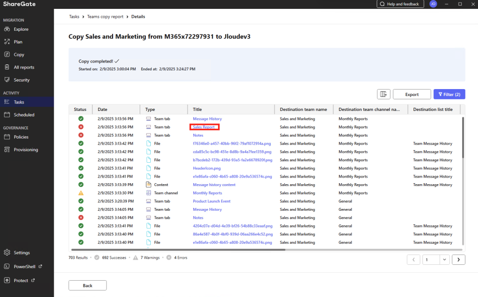Click the 703 Results count
The width and height of the screenshot is (478, 297).
(78, 258)
